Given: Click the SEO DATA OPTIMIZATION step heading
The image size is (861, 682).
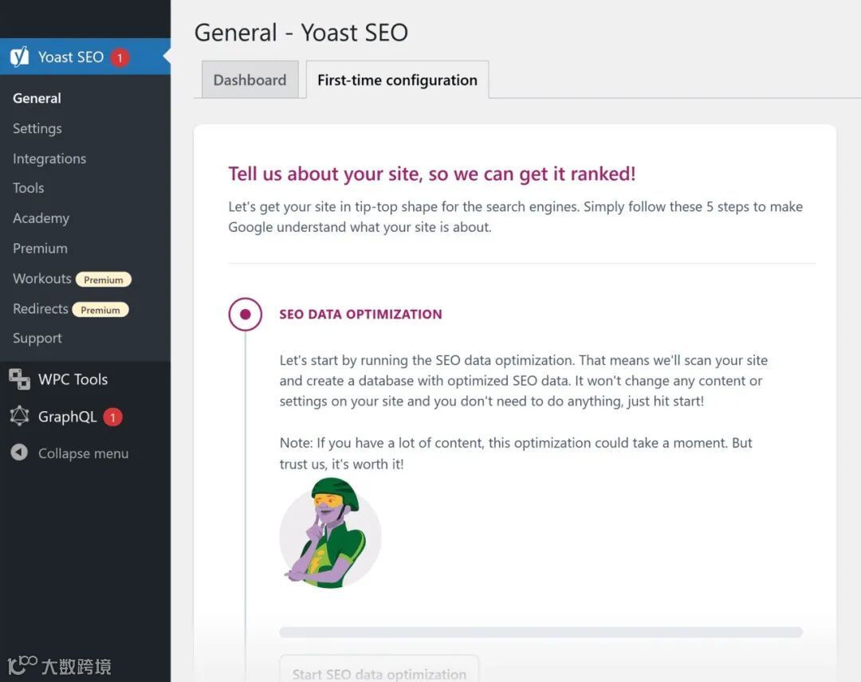Looking at the screenshot, I should (361, 315).
